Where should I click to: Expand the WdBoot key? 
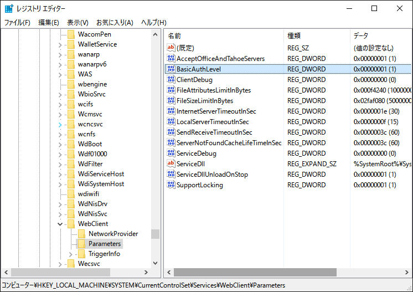[60, 145]
